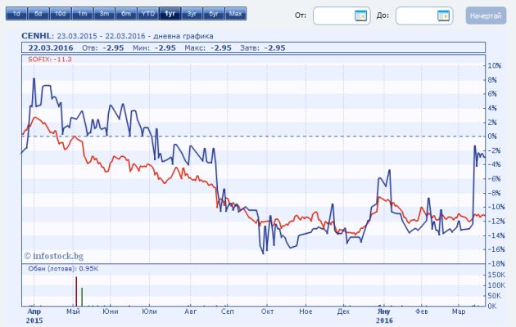Click the Мар month axis label
Screen dimensions: 516x327
click(x=459, y=311)
